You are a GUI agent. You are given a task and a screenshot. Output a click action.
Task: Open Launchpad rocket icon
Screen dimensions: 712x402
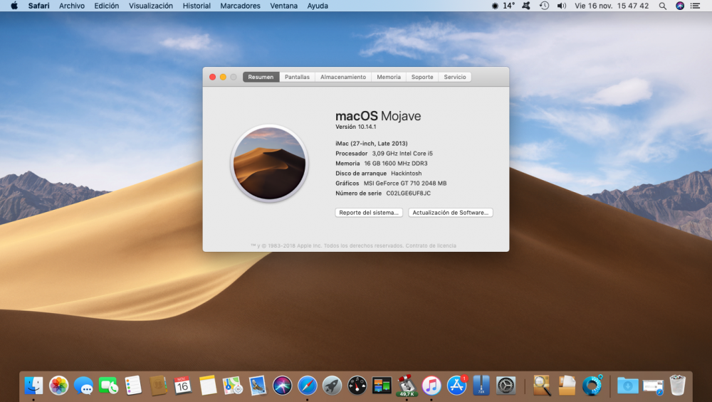(332, 386)
